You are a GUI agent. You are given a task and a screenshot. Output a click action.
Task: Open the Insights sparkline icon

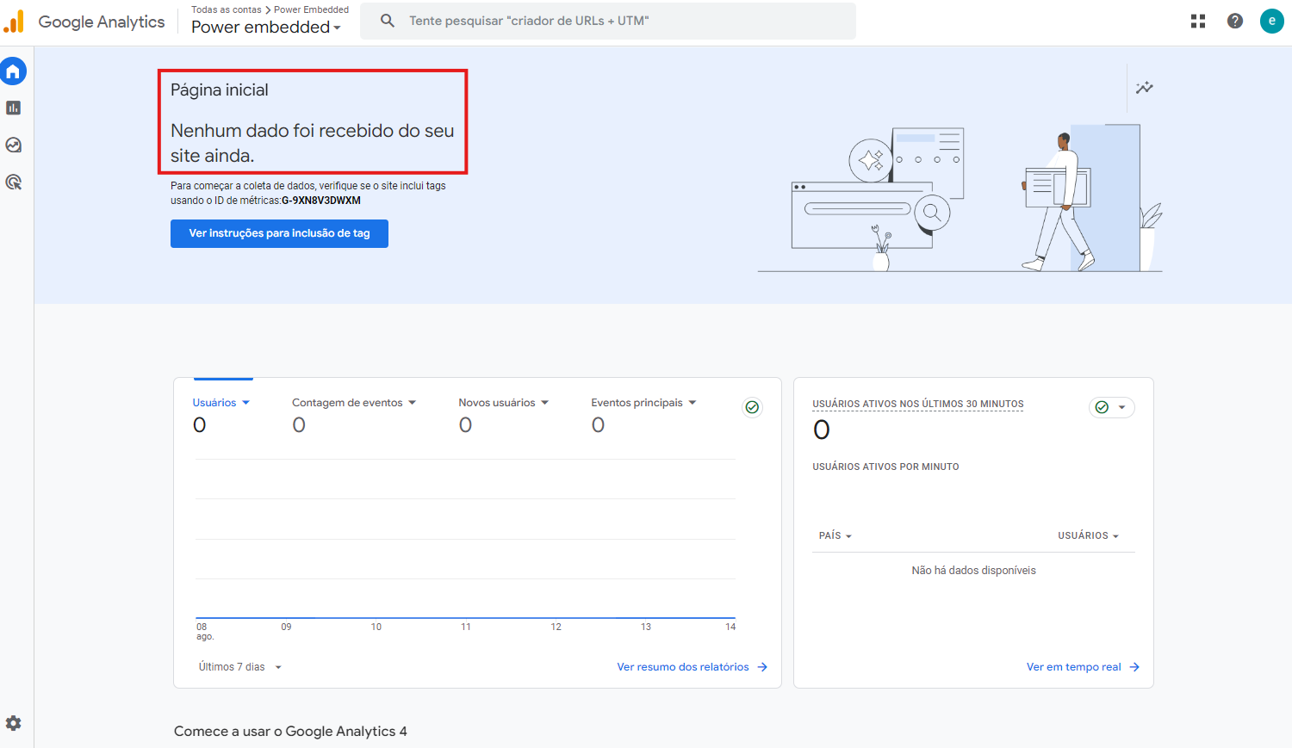coord(1144,88)
